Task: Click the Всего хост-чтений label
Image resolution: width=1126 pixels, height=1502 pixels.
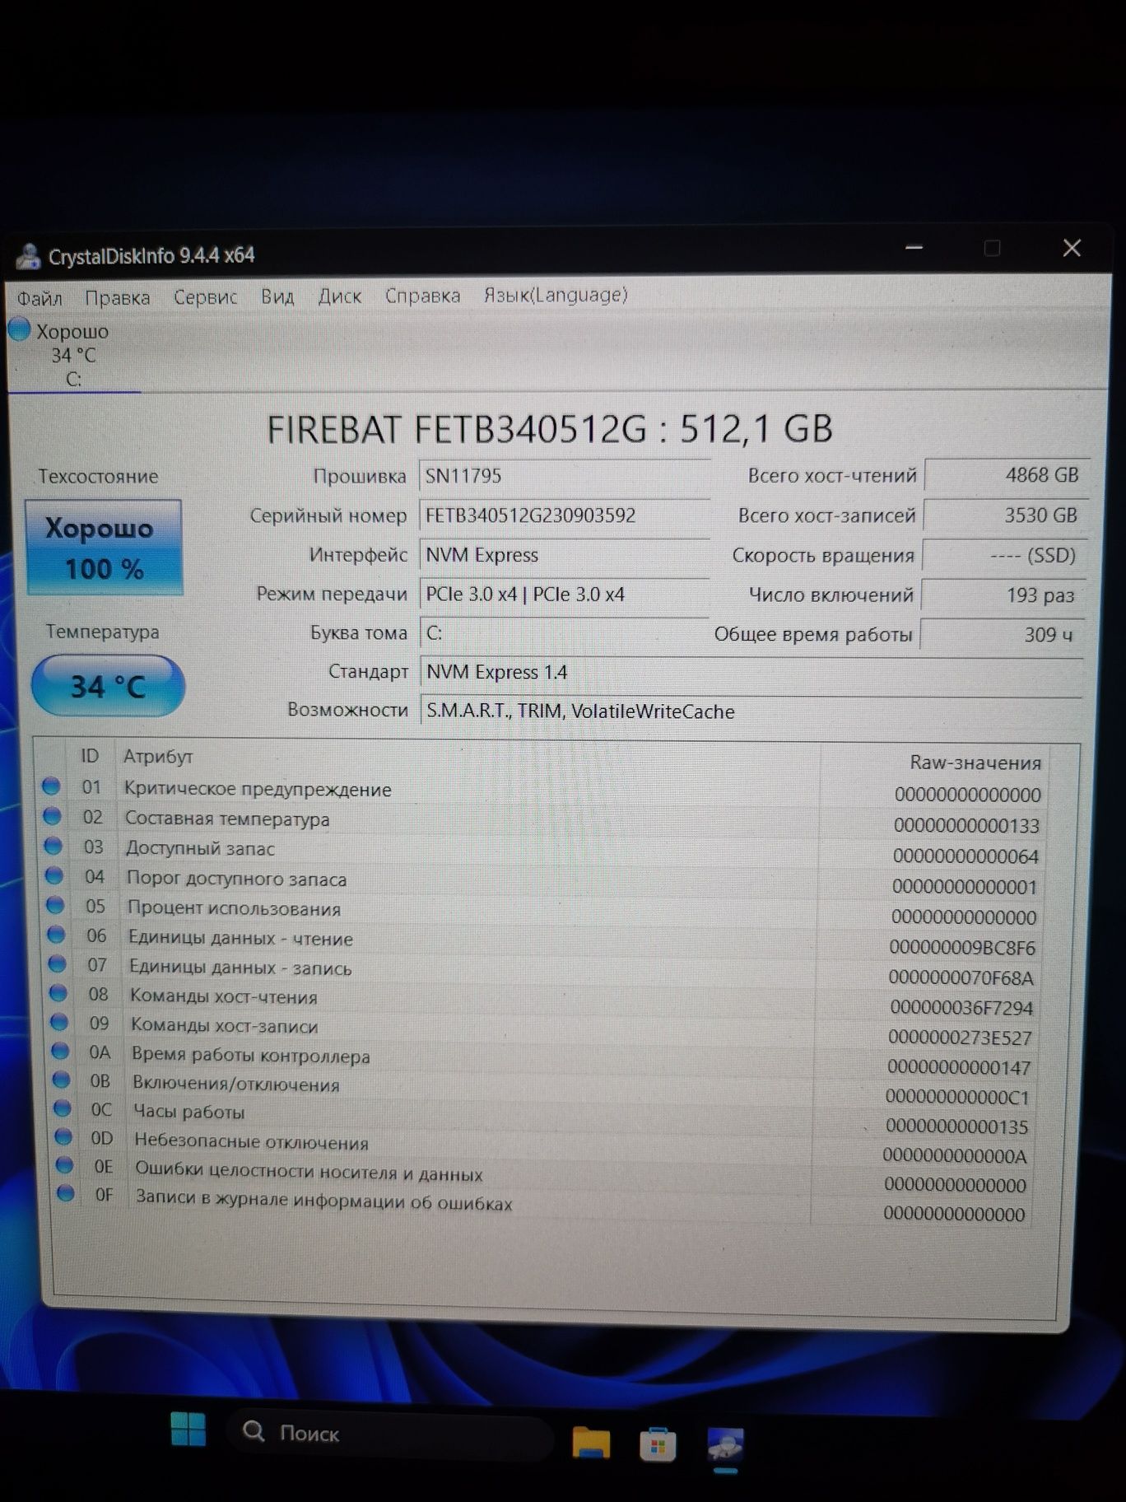Action: [831, 475]
